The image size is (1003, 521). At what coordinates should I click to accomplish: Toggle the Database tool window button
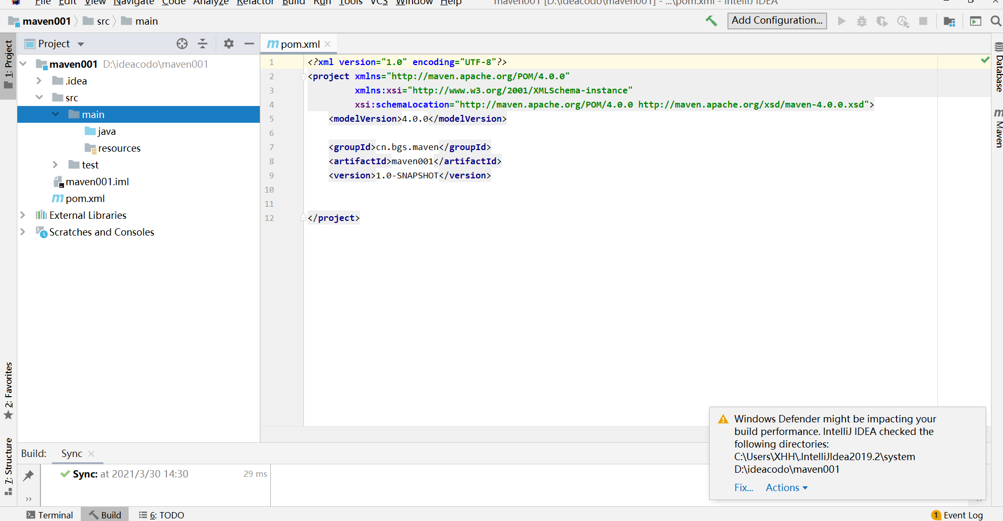998,67
